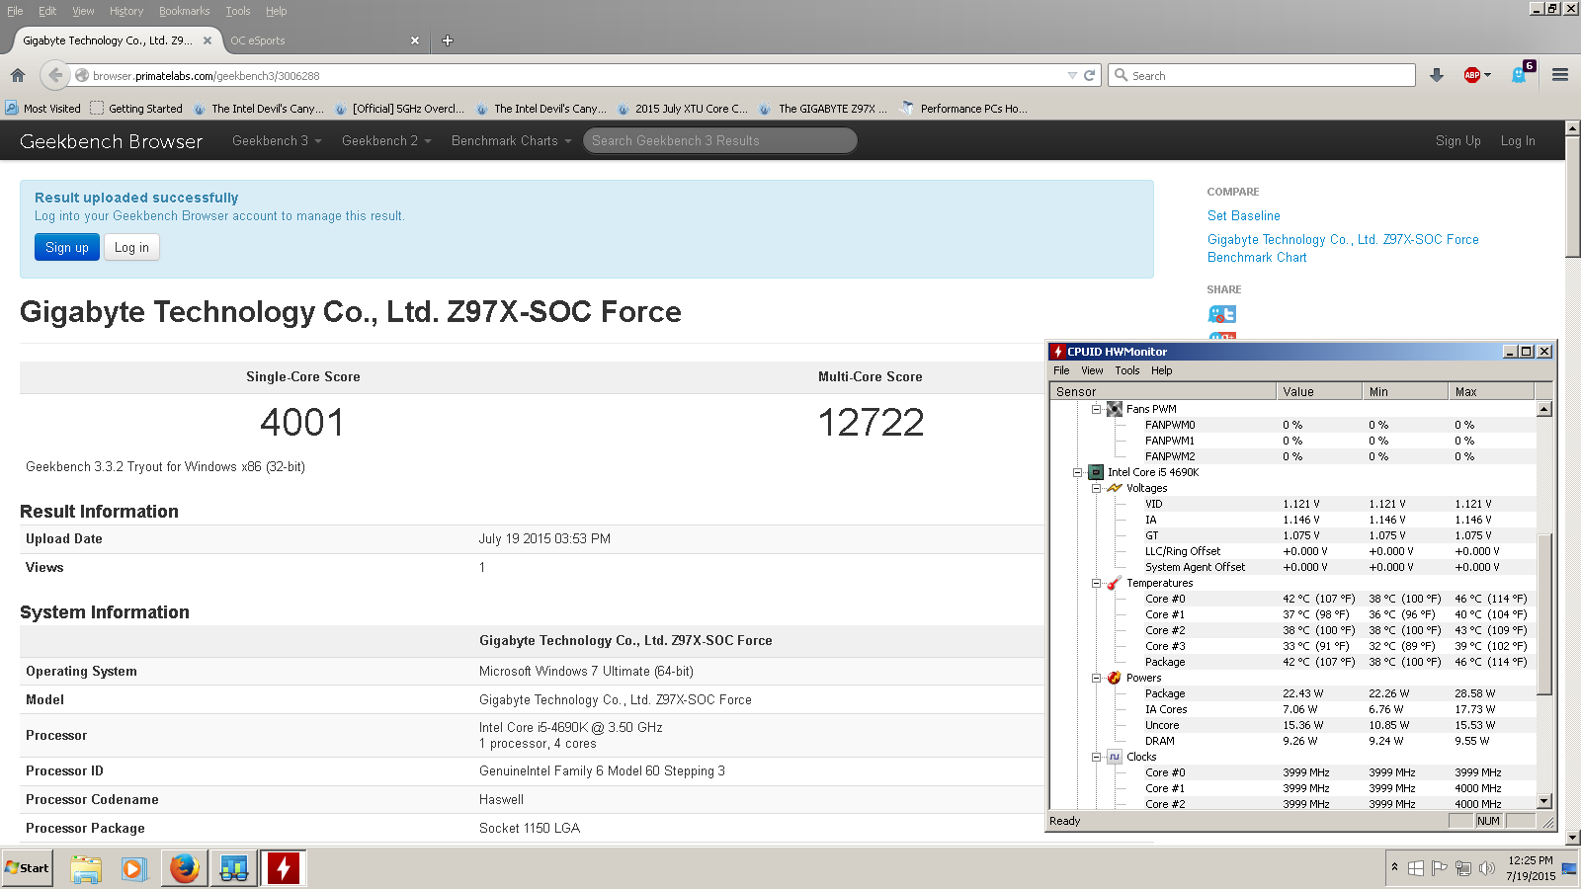The width and height of the screenshot is (1581, 889).
Task: Open HWMonitor Tools menu
Action: tap(1127, 370)
